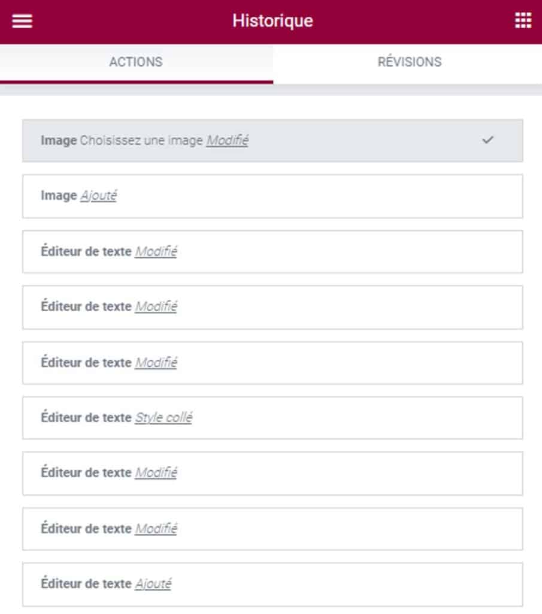Select the third Éditeur de texte Modifié entry
The image size is (542, 614).
click(x=270, y=363)
